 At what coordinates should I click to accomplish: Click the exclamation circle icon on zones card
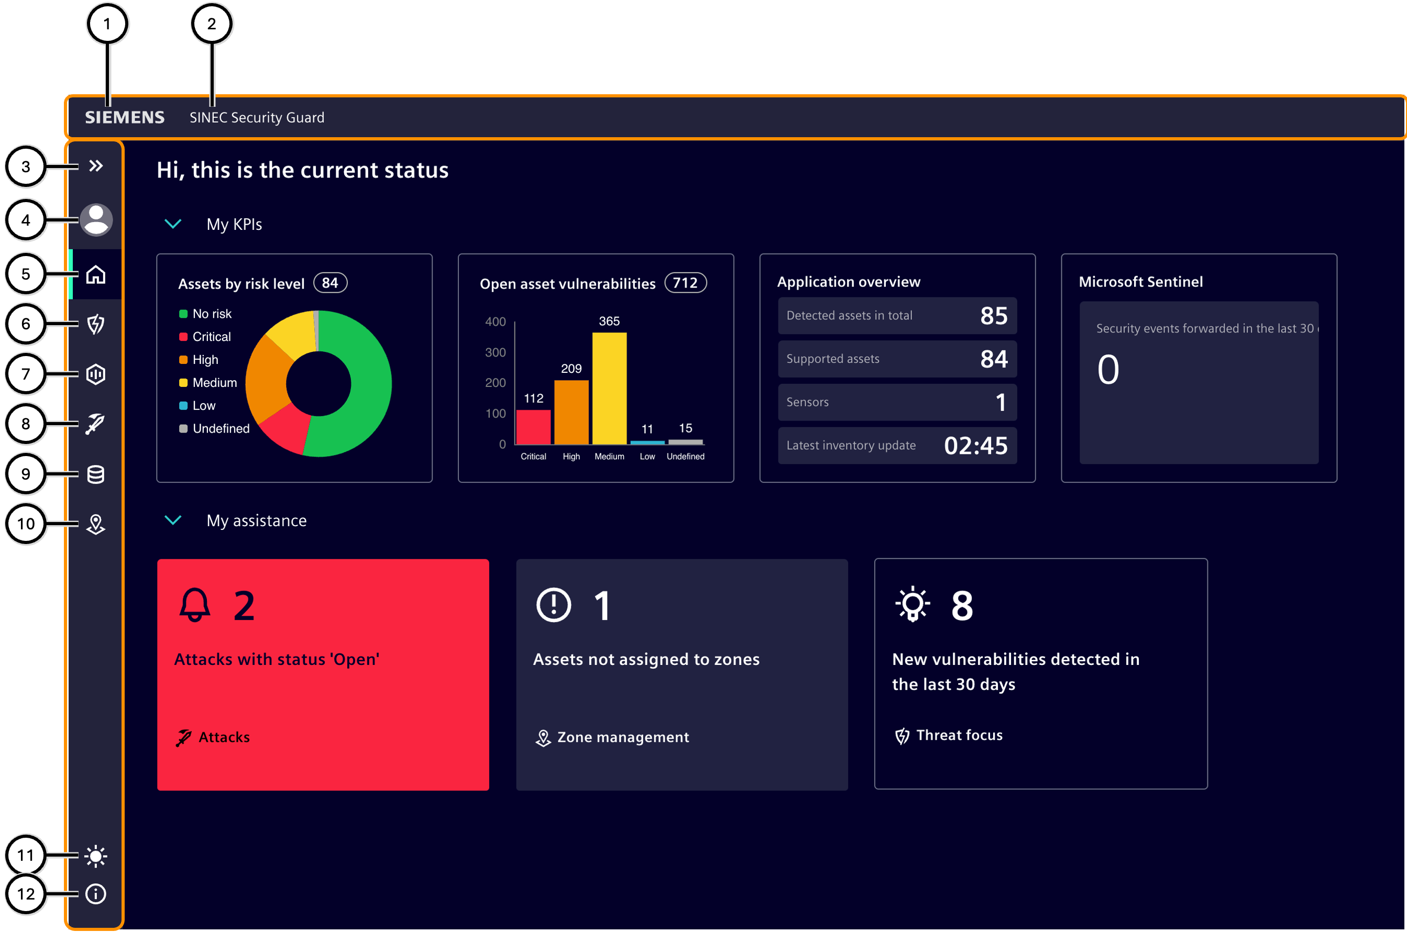click(x=554, y=605)
